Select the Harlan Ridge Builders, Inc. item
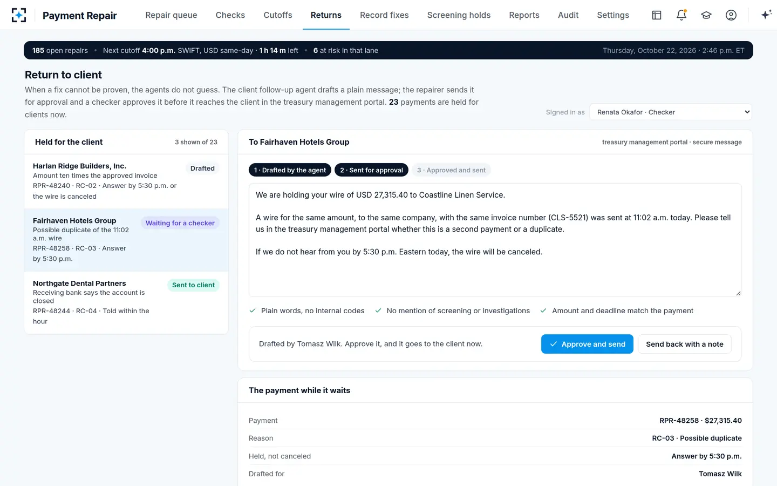The height and width of the screenshot is (486, 777). [126, 181]
